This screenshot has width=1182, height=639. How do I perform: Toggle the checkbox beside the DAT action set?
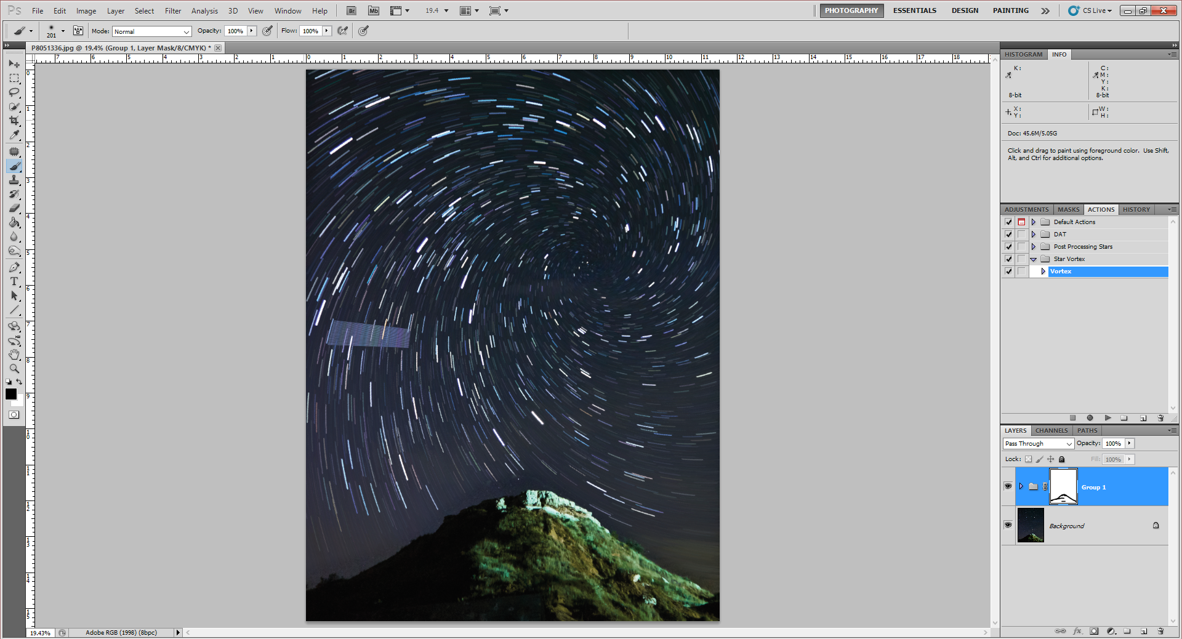[x=1008, y=234]
